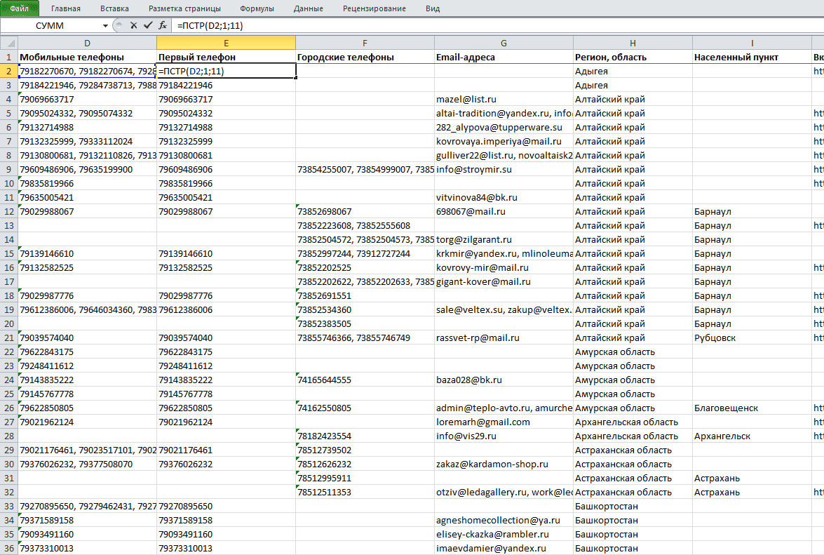
Task: Select row 36 header
Action: (9, 548)
